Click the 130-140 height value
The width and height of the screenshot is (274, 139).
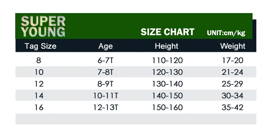(x=167, y=84)
